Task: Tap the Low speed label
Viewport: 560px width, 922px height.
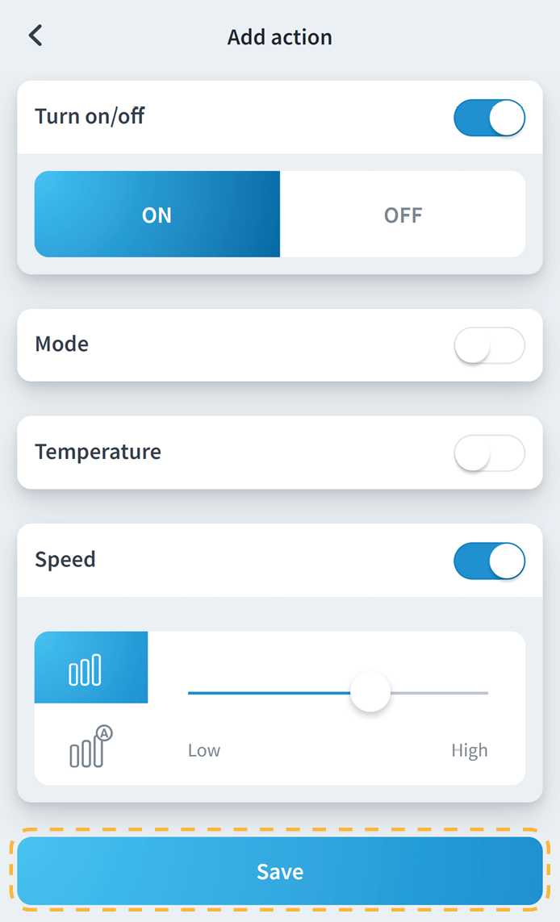Action: (x=204, y=751)
